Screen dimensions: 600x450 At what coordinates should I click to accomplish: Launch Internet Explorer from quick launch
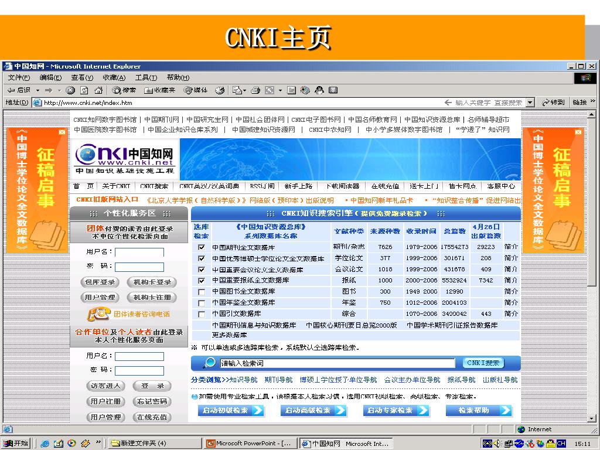[45, 444]
